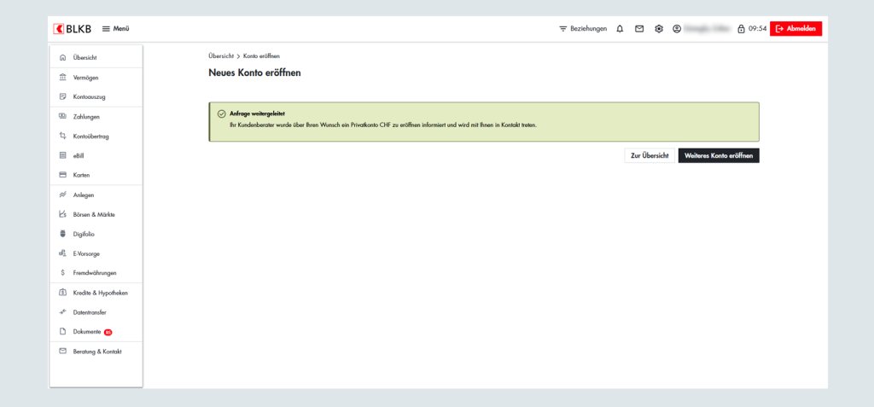Open Übersicht label in the sidebar
Image resolution: width=874 pixels, height=407 pixels.
[85, 57]
